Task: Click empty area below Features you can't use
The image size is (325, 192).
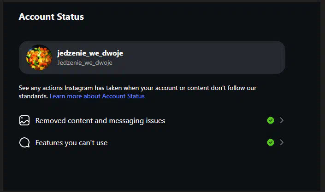Action: tap(152, 170)
